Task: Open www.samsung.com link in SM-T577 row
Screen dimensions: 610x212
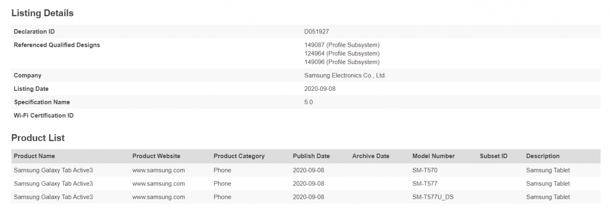Action: coord(159,184)
